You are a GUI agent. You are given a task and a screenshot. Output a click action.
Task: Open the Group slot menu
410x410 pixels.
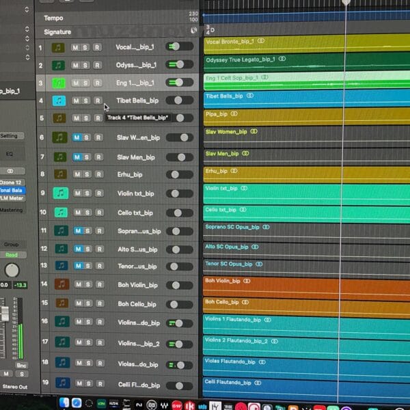[11, 245]
